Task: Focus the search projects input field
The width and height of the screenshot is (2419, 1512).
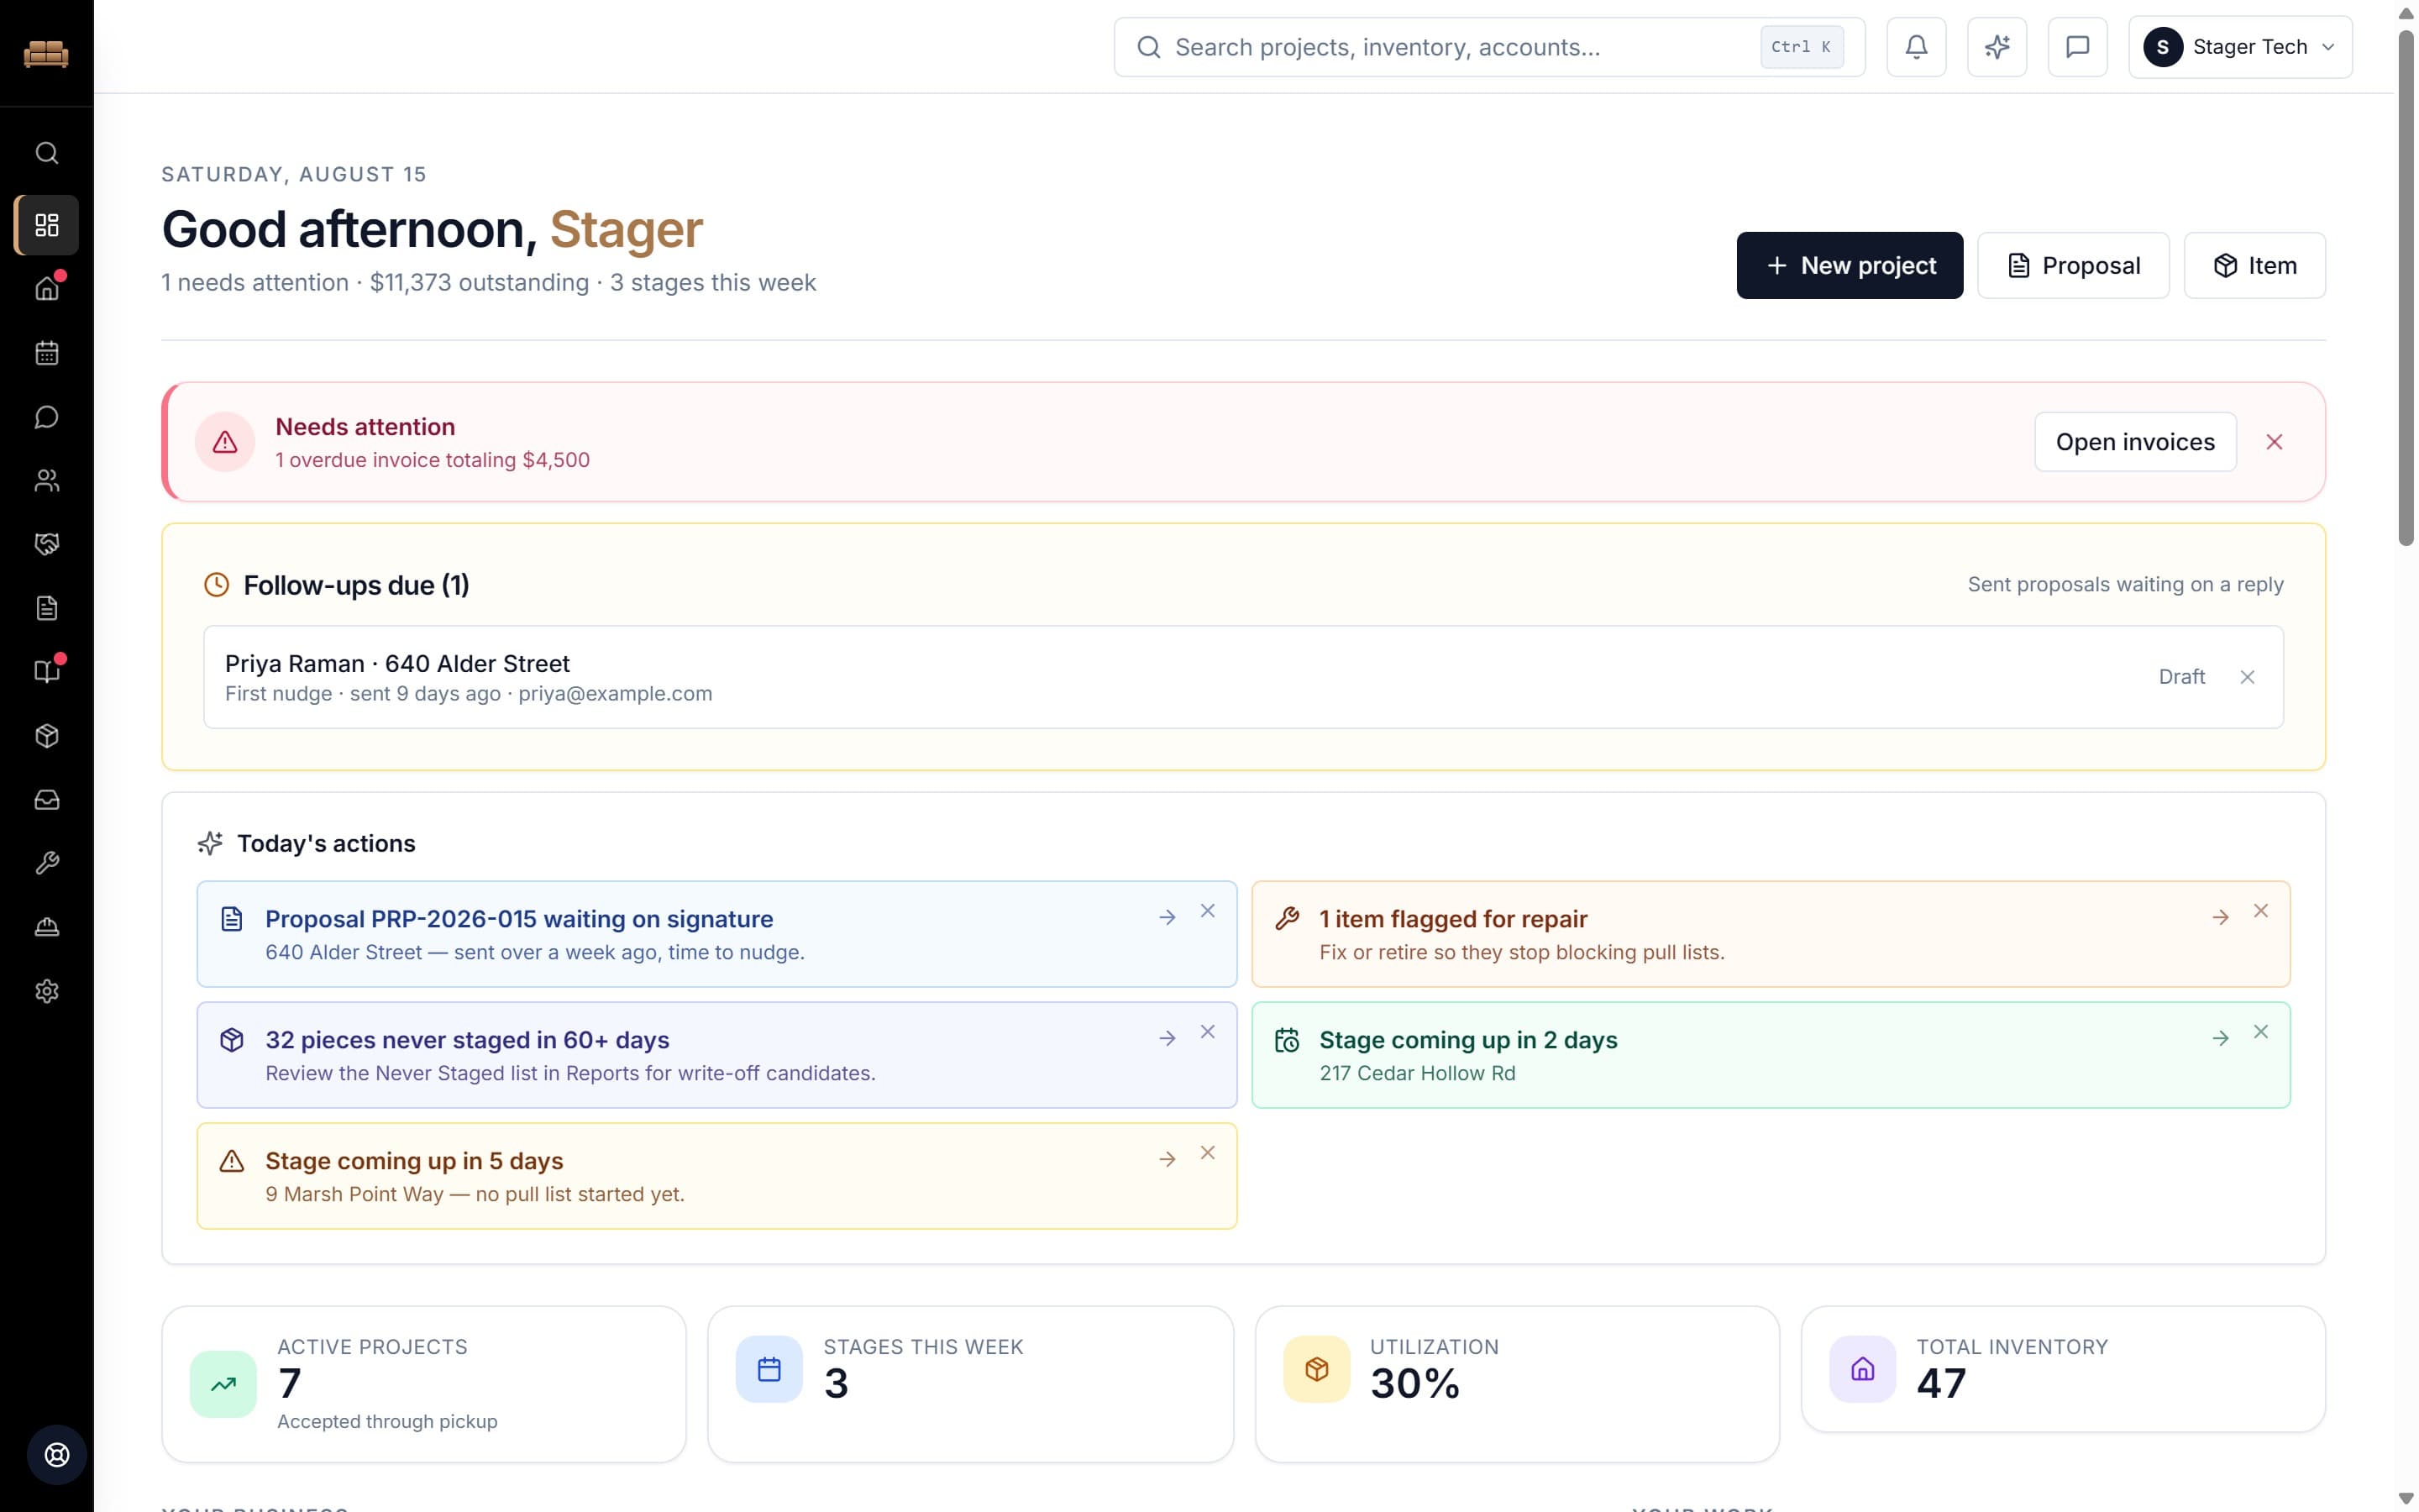Action: click(x=1488, y=47)
